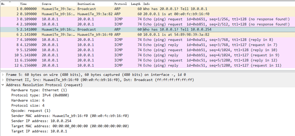Select packet 3 echo request seq=1/256
Screen dimensions: 295x136
click(x=147, y=19)
